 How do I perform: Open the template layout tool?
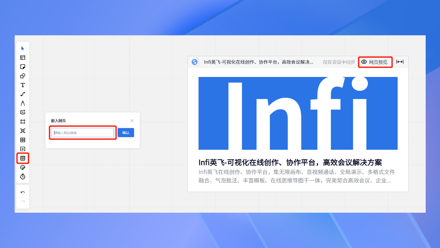click(x=23, y=58)
